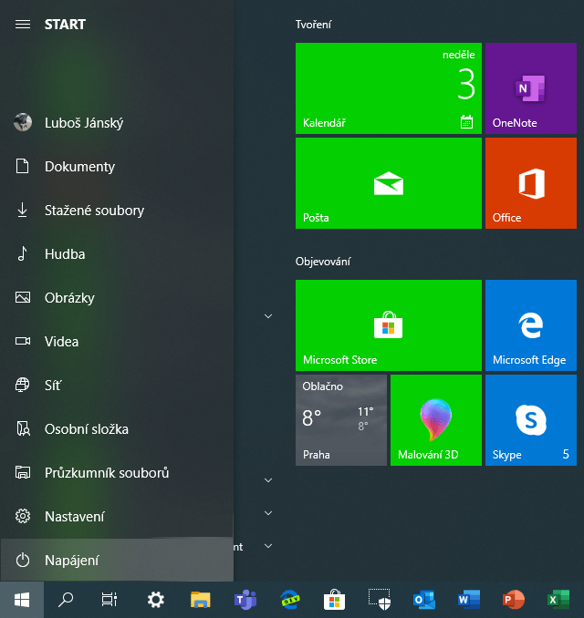Open the orange Office tile
Image resolution: width=584 pixels, height=618 pixels.
530,183
